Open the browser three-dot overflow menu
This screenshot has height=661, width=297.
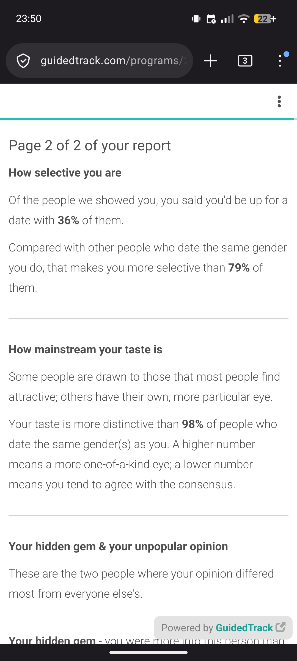point(280,61)
